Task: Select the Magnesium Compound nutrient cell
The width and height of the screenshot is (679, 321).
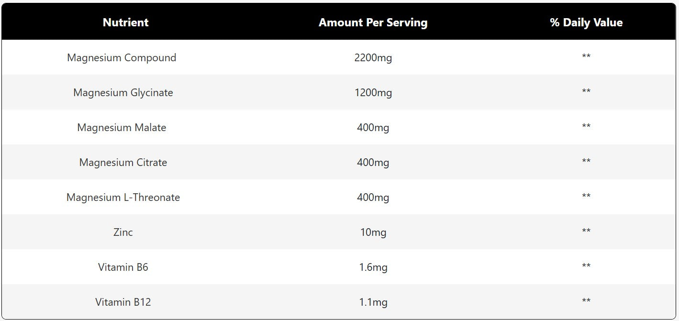Action: (122, 58)
